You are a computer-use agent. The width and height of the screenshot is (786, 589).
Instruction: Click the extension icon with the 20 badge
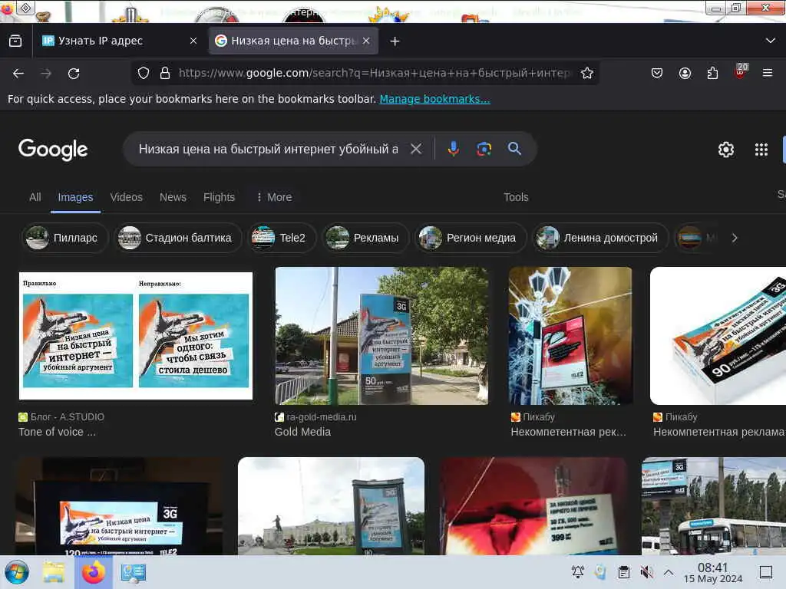click(x=741, y=71)
